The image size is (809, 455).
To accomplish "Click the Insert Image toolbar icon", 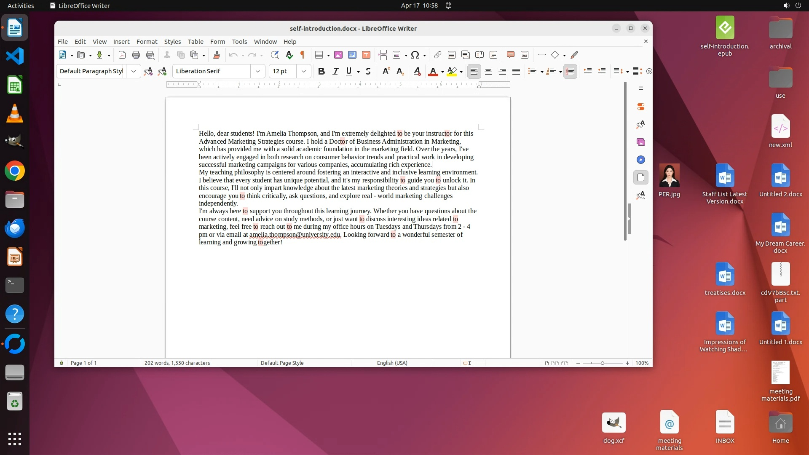I will [x=338, y=55].
